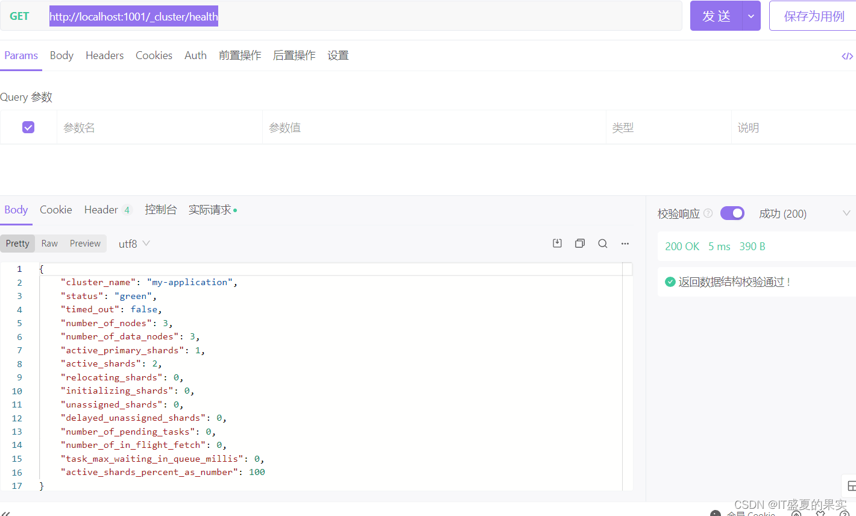
Task: Expand the 成功 (200) response selector
Action: click(x=846, y=213)
